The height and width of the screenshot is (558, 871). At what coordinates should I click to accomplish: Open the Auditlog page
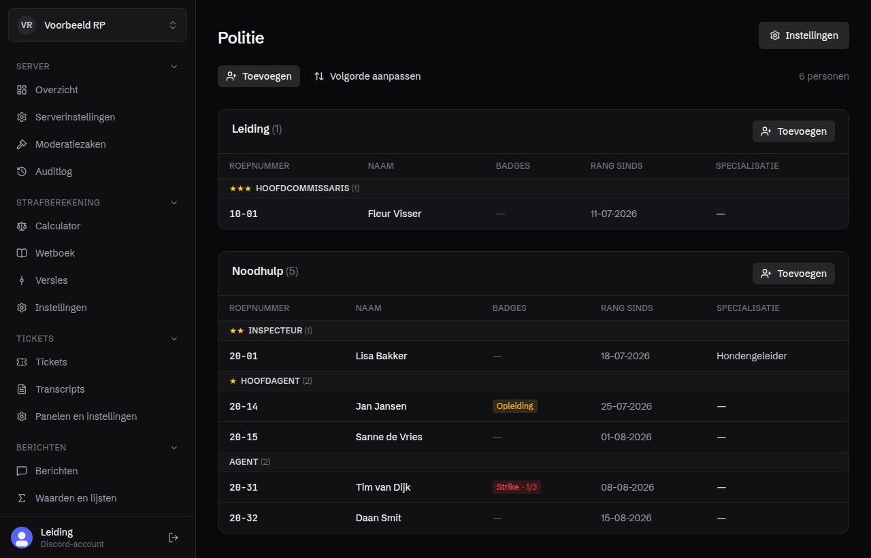(97, 171)
